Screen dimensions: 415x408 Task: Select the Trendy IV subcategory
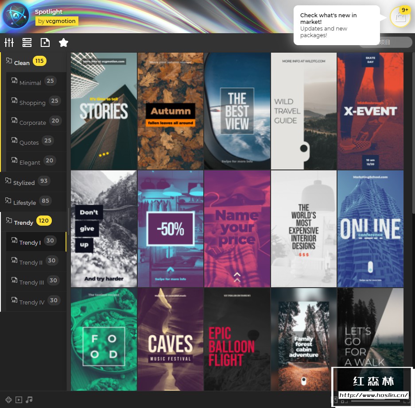[x=36, y=301]
